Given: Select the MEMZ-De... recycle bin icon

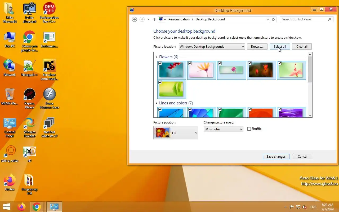Looking at the screenshot, I should coord(10,96).
